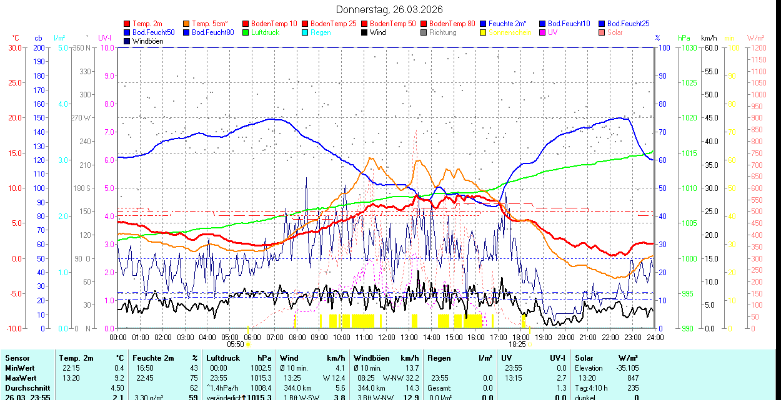This screenshot has width=781, height=400.
Task: Click the dark Windböen legend swatch
Action: click(127, 41)
